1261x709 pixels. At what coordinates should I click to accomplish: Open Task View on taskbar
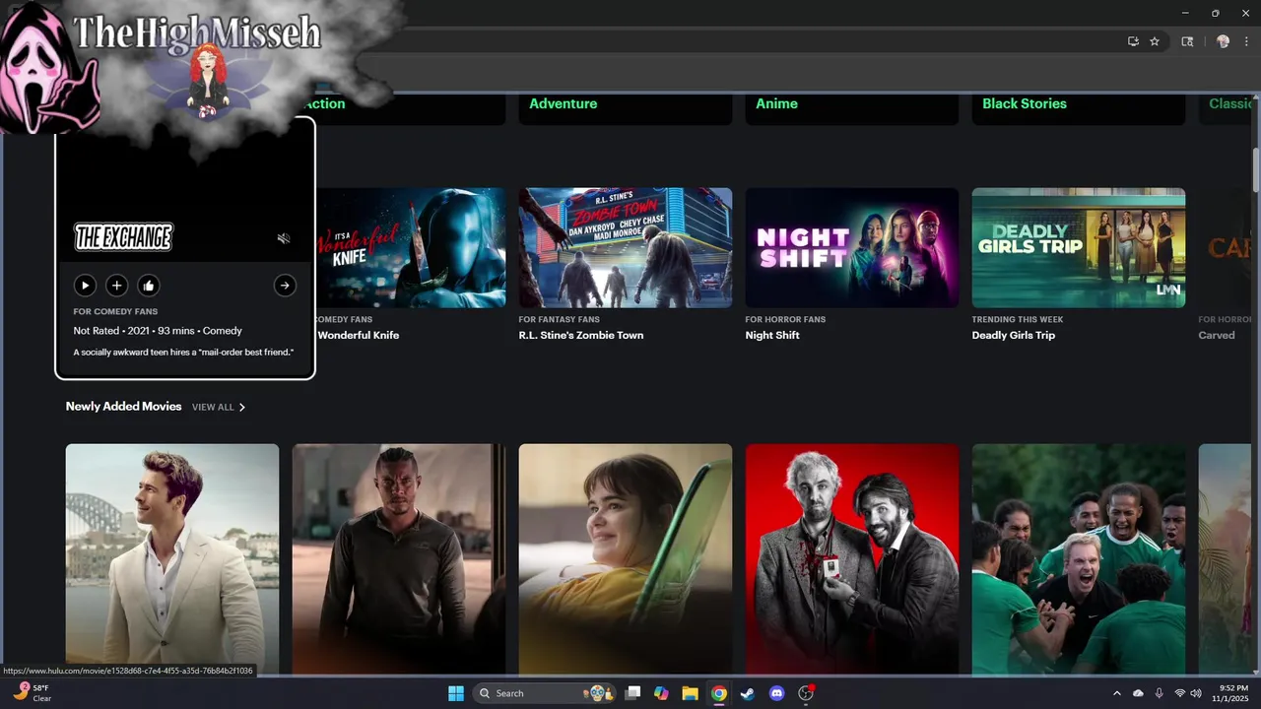click(x=633, y=693)
